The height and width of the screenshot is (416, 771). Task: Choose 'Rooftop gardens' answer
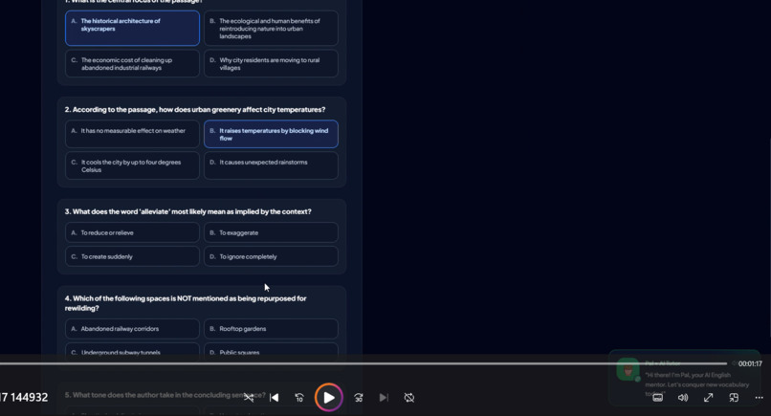point(271,328)
